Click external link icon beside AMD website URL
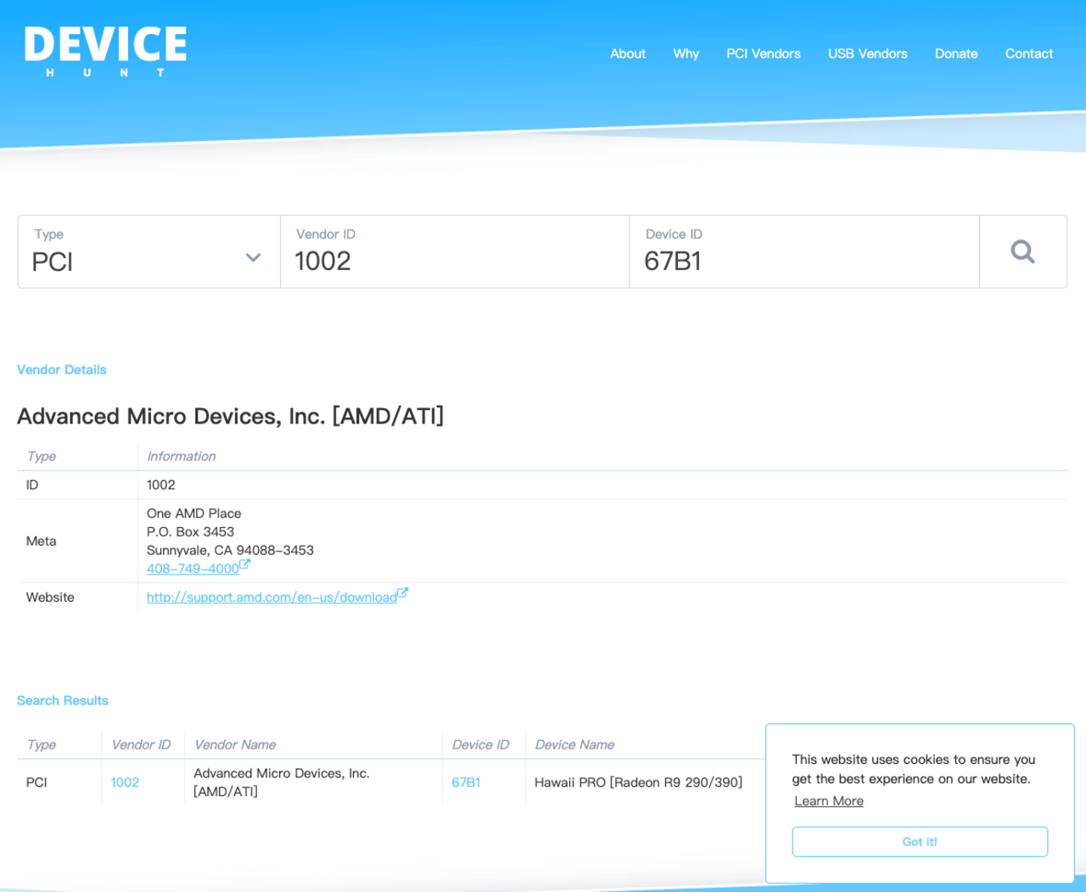This screenshot has width=1086, height=892. 403,593
